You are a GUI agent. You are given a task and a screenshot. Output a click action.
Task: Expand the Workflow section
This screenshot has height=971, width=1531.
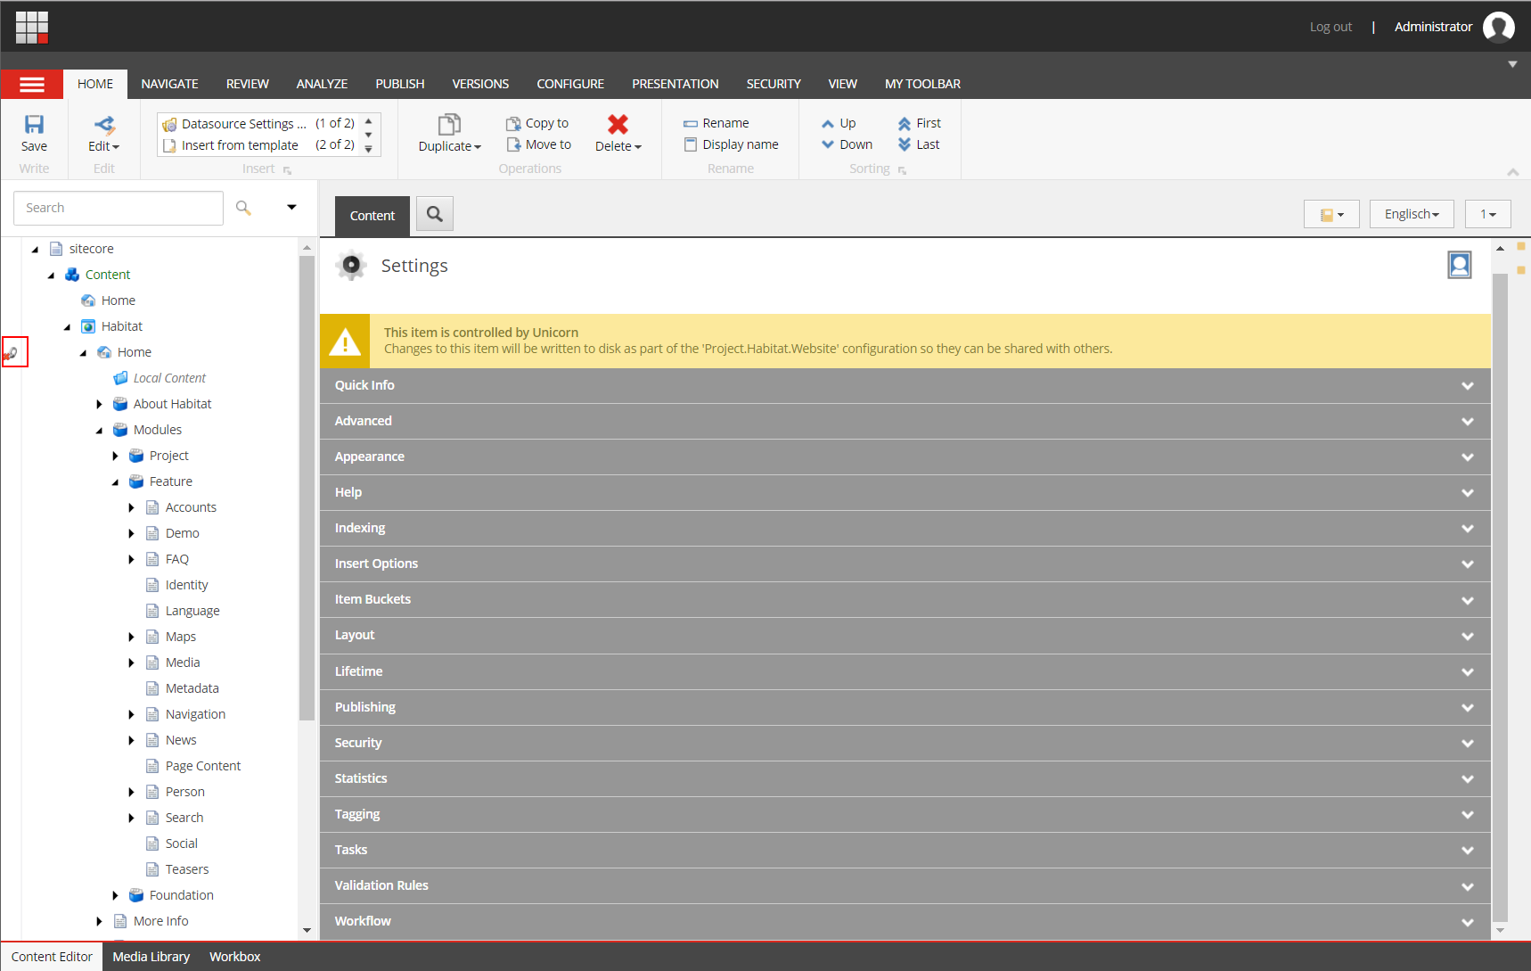pos(905,921)
